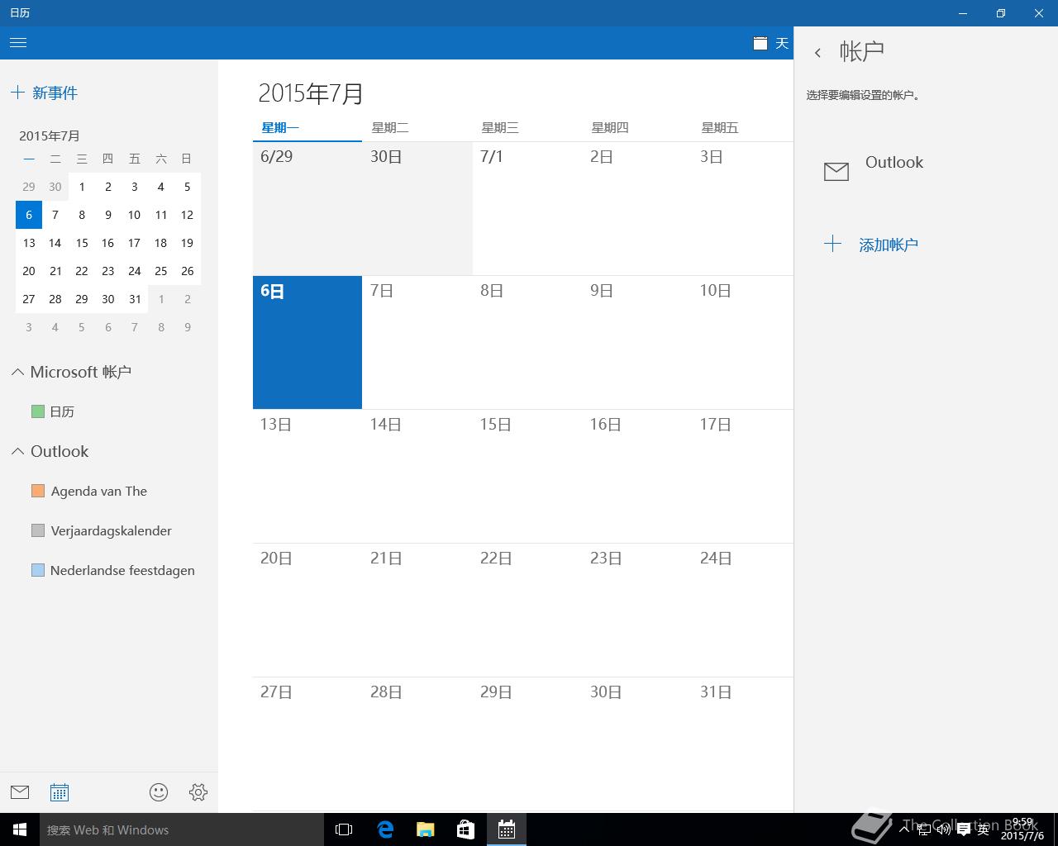Select the 7/1 day cell
Screen dimensions: 1058x846
pyautogui.click(x=527, y=208)
